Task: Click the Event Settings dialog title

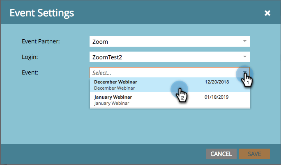Action: 42,13
